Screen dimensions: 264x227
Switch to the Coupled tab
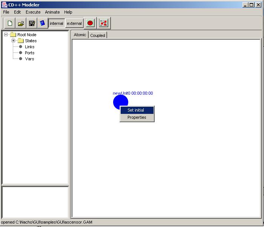coord(98,35)
